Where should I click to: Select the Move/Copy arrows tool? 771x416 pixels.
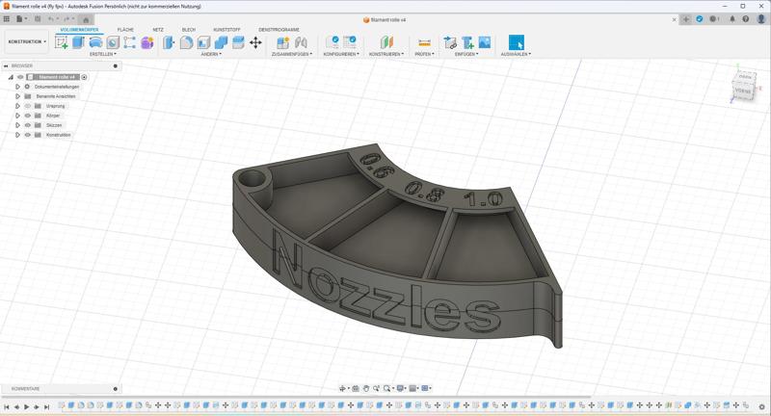255,42
